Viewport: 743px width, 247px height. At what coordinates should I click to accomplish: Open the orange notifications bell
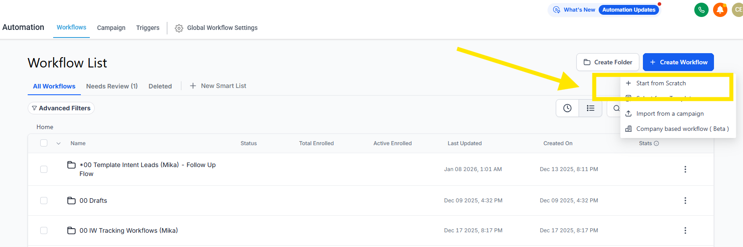coord(720,10)
